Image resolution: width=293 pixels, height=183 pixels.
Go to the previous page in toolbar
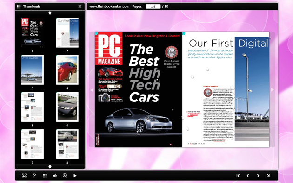pyautogui.click(x=248, y=176)
